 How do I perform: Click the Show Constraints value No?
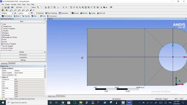point(29,75)
